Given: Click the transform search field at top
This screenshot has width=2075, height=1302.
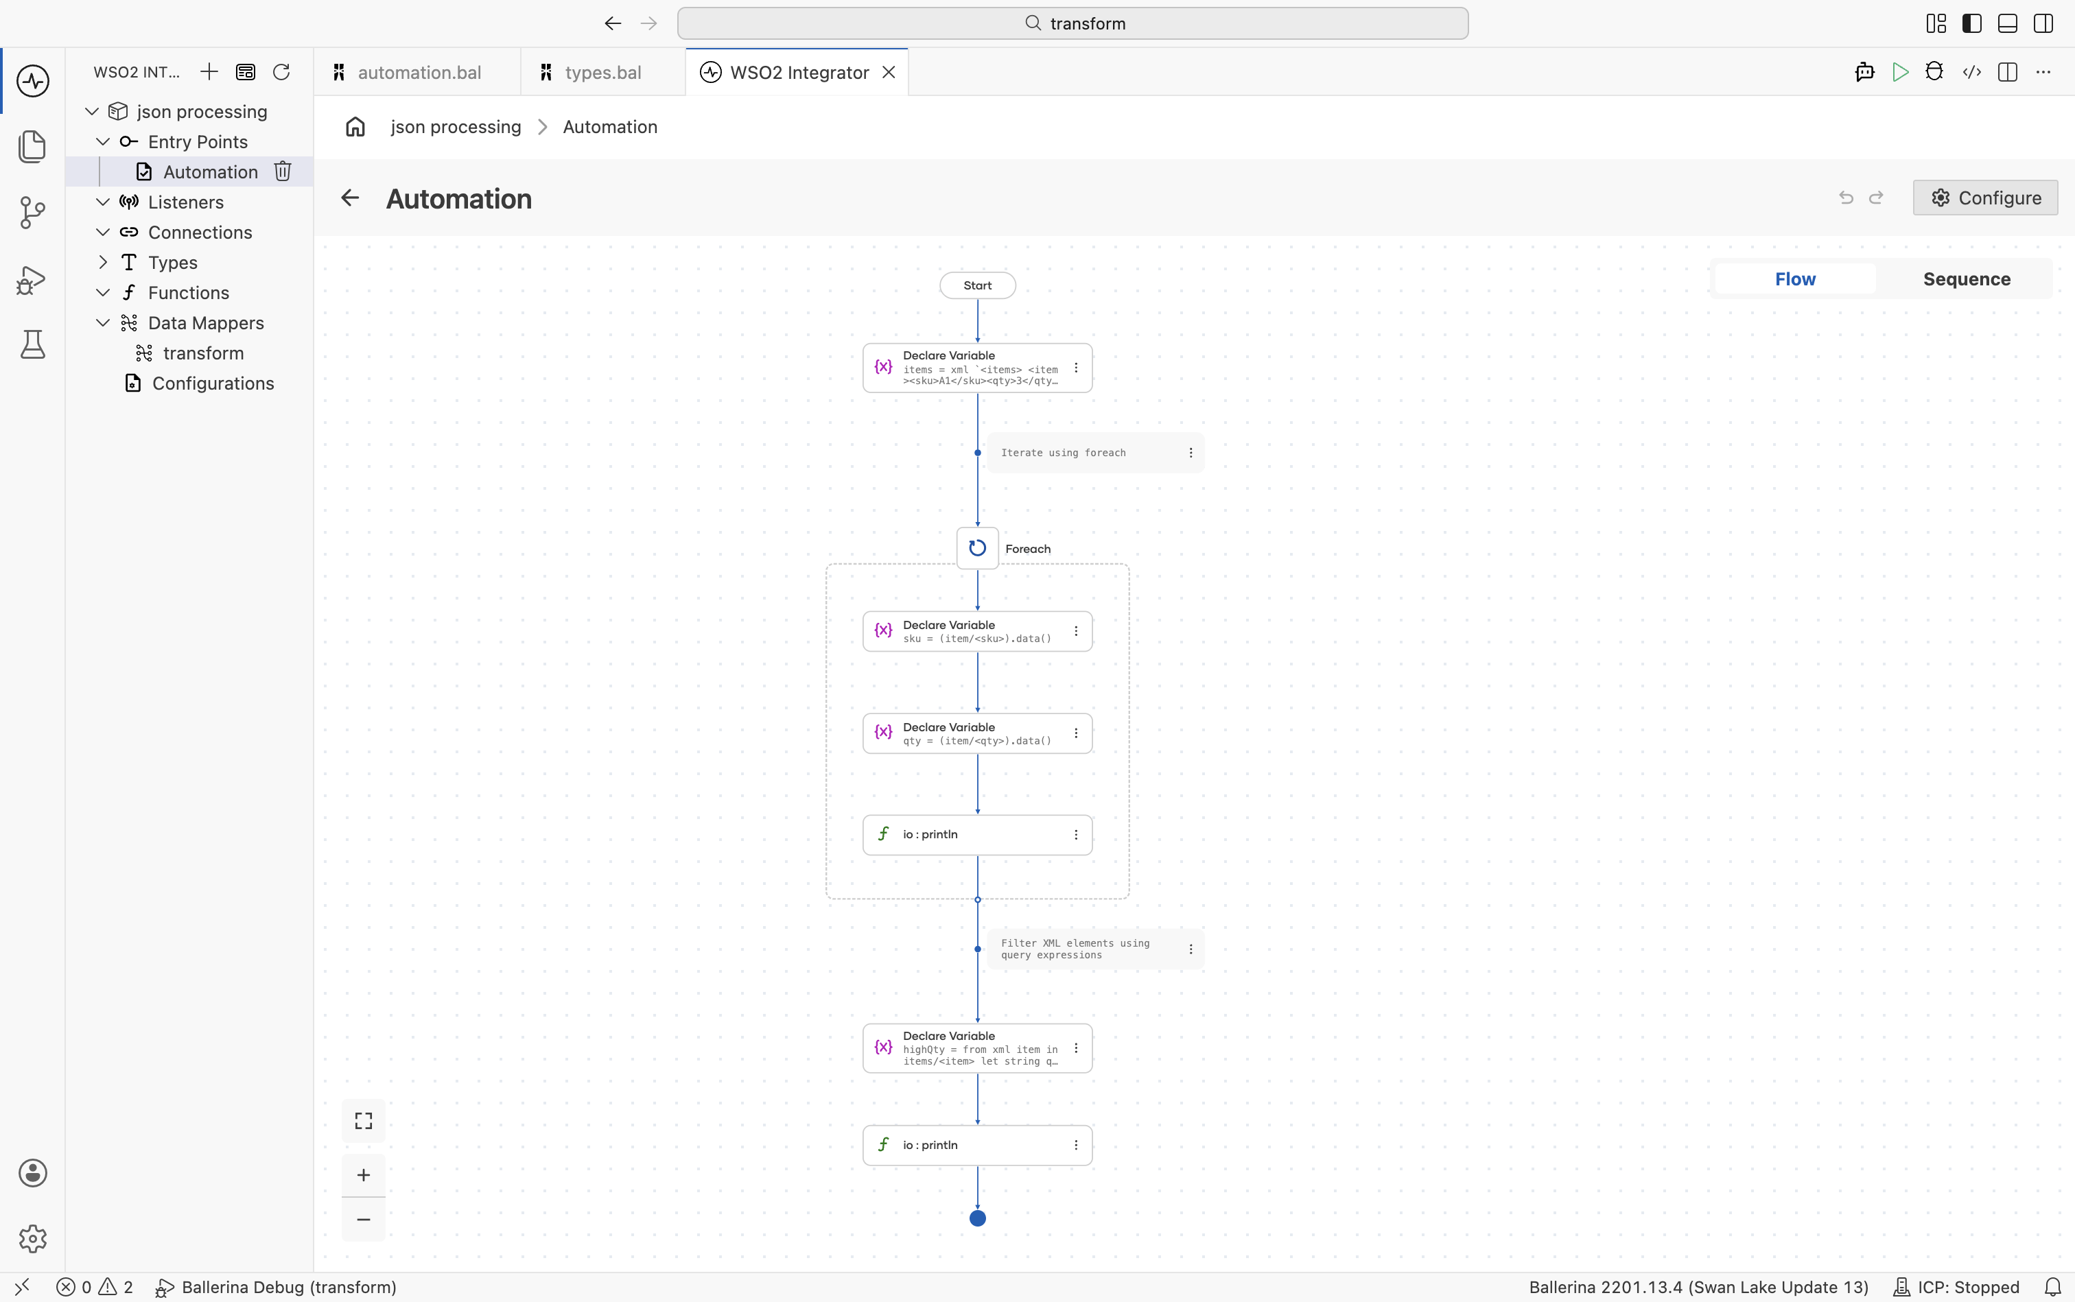Looking at the screenshot, I should 1072,23.
